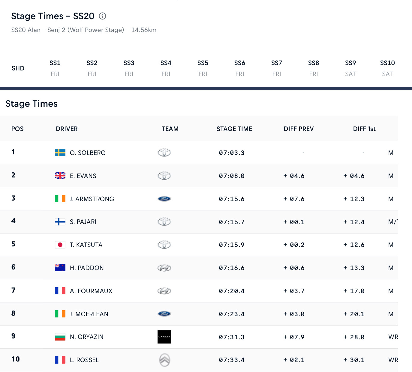Select the SS1 FRI stage tab
This screenshot has height=372, width=412.
point(55,68)
